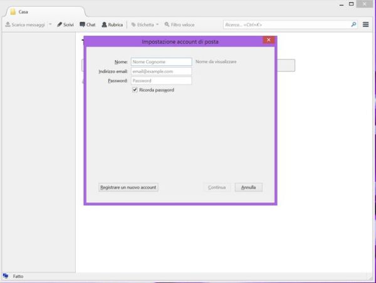Click the Scarica messaggi download icon
Image resolution: width=376 pixels, height=283 pixels.
[8, 24]
